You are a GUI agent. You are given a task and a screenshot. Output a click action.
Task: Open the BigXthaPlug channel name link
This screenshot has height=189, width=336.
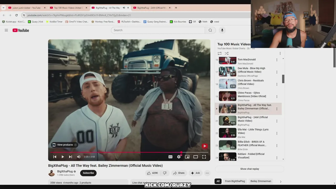click(65, 171)
